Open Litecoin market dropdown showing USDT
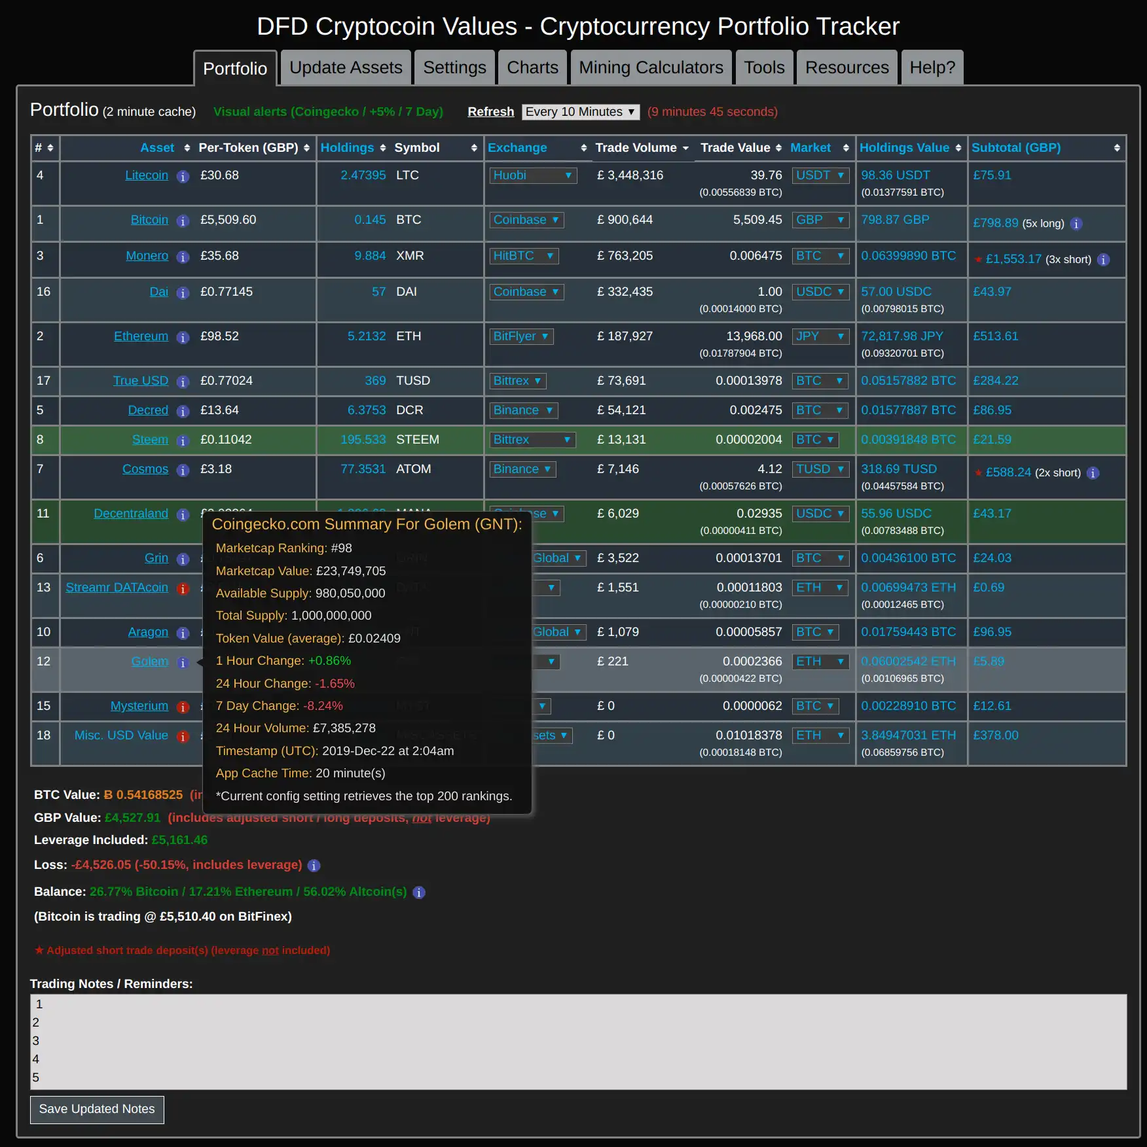This screenshot has width=1147, height=1147. [820, 175]
